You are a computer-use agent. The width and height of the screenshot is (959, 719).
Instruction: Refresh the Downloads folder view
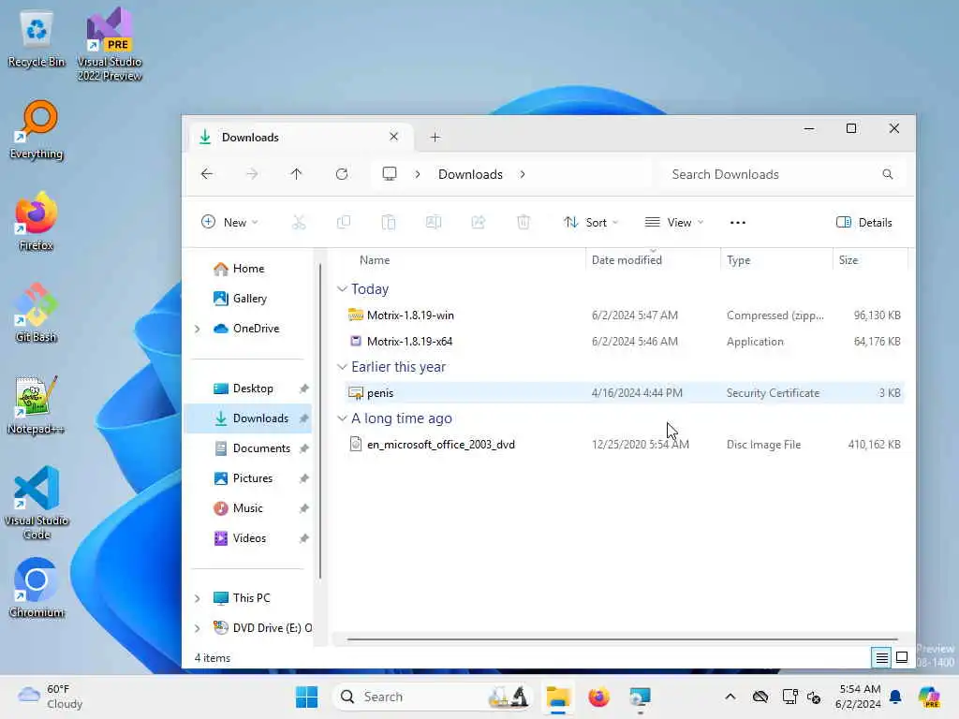342,174
